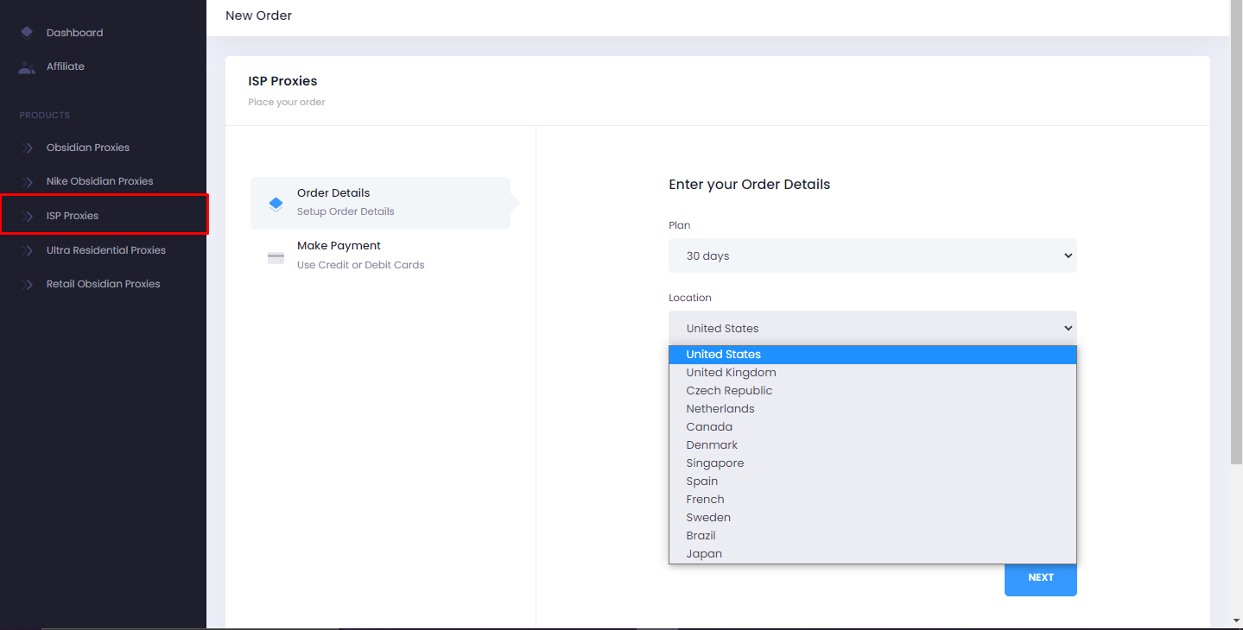The image size is (1243, 630).
Task: Click the Make Payment card icon
Action: coord(276,258)
